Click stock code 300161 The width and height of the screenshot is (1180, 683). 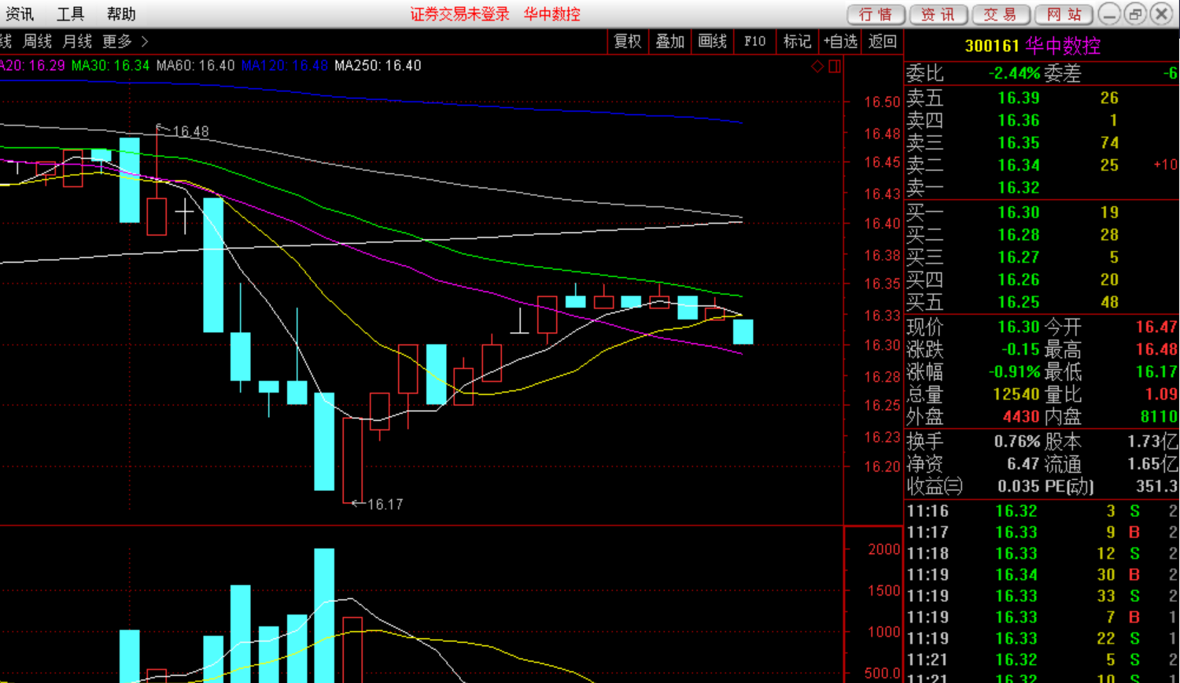[x=992, y=46]
